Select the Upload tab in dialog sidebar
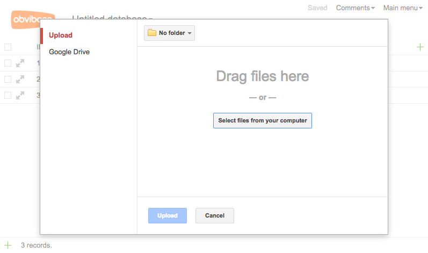 (x=61, y=35)
